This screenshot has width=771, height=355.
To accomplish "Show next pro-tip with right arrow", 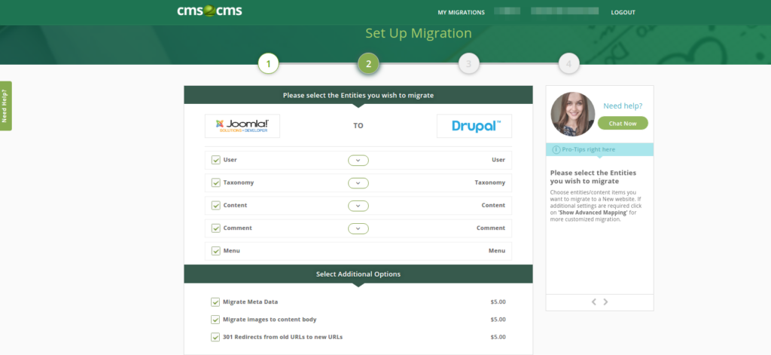I will (605, 301).
